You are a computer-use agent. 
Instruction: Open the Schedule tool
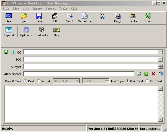[85, 17]
